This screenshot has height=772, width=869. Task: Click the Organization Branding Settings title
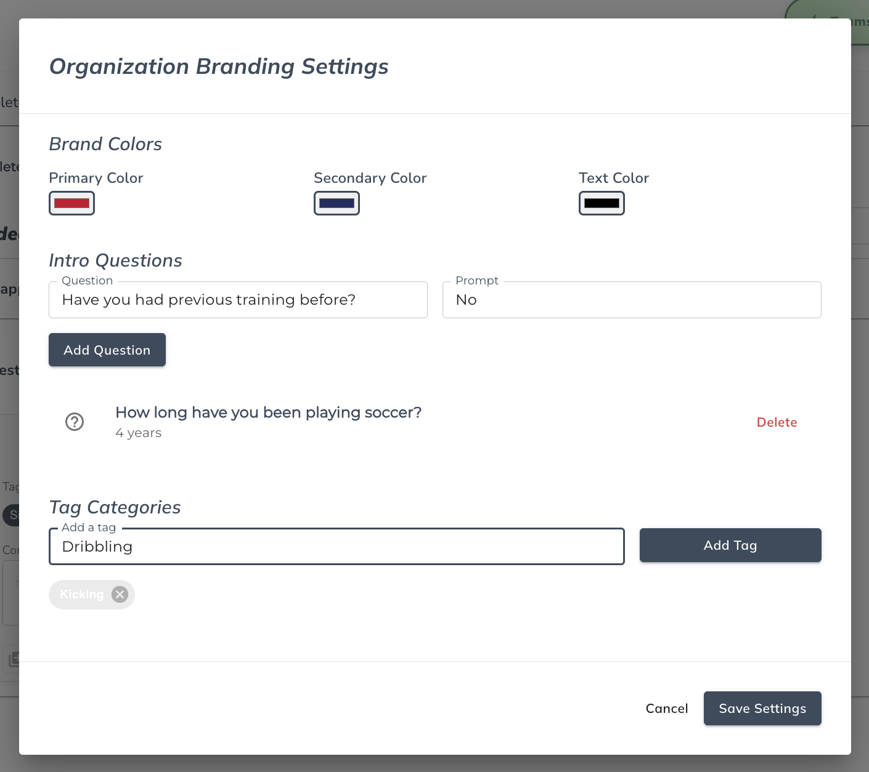pos(219,66)
